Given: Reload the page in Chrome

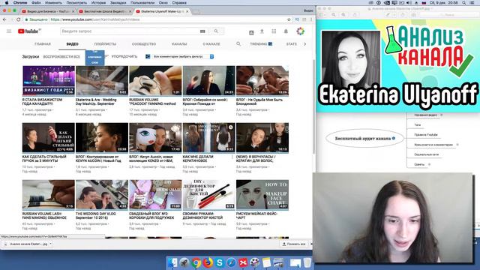Looking at the screenshot, I should 18,19.
